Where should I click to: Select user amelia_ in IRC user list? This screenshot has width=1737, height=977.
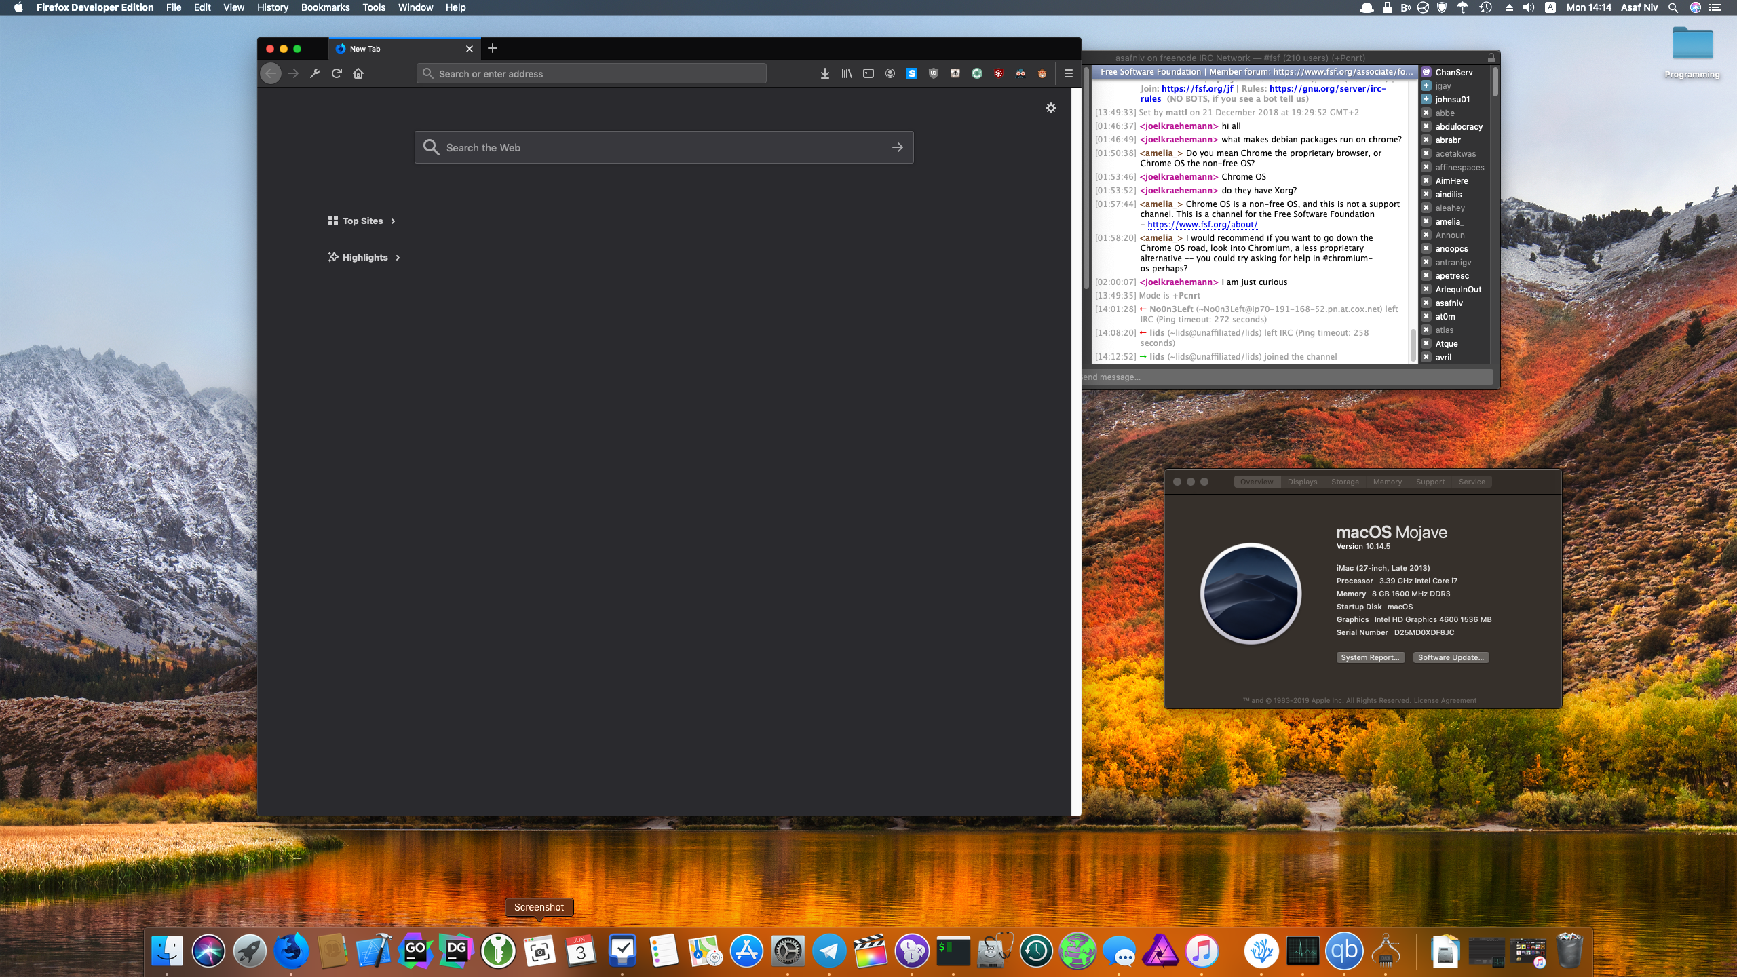[1449, 222]
